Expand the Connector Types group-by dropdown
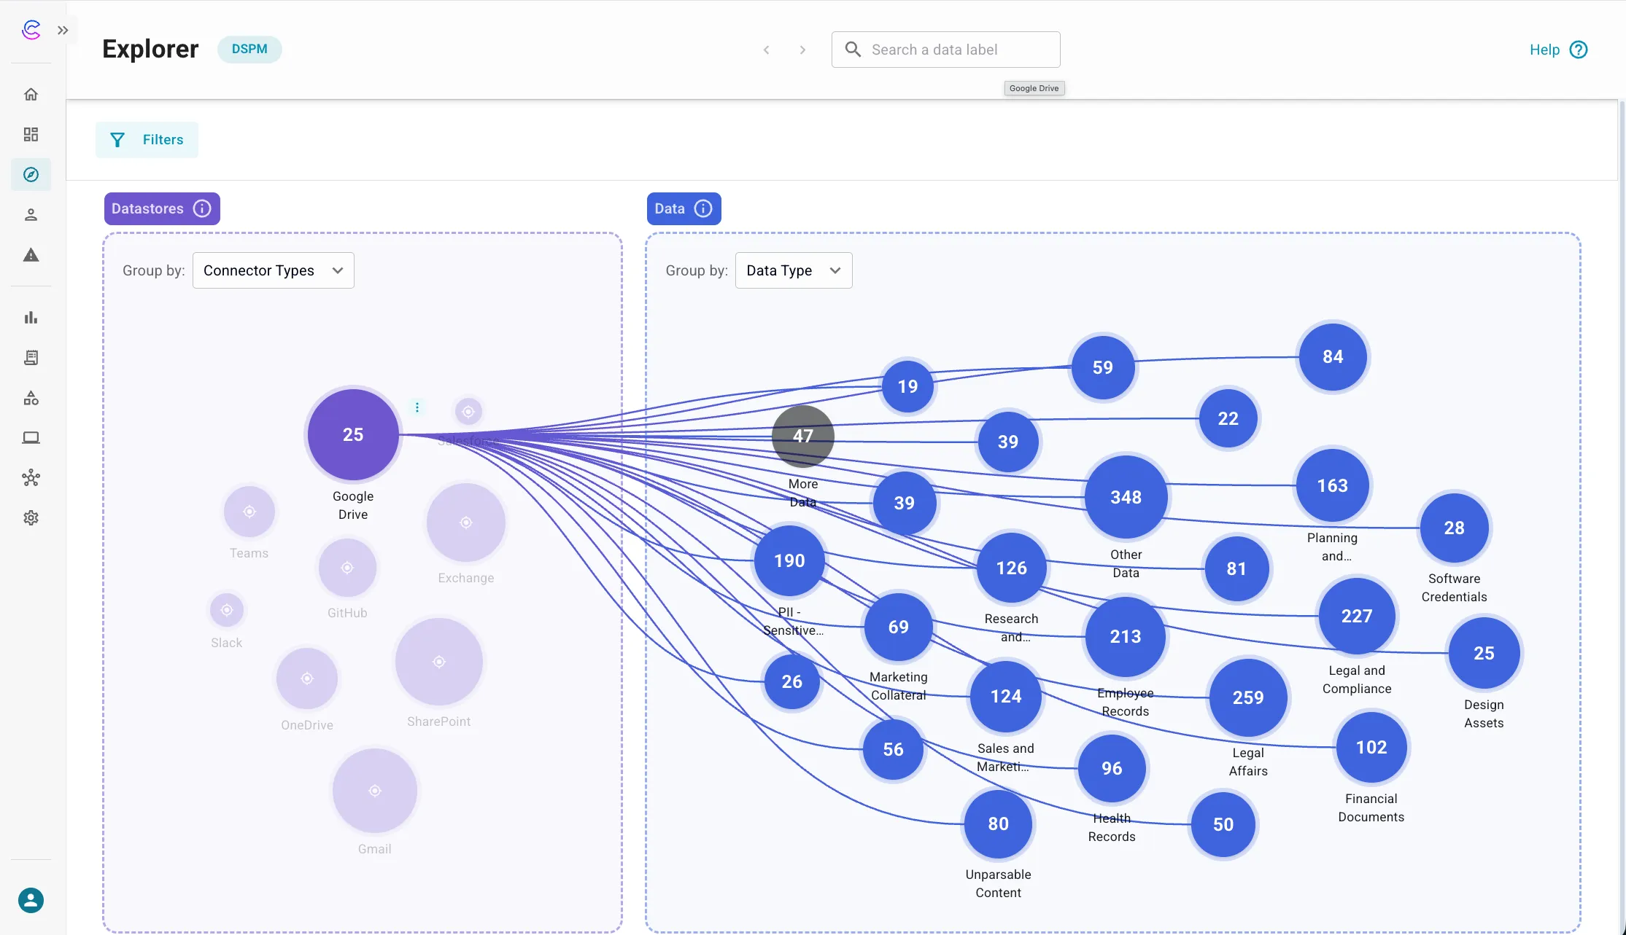Screen dimensions: 1626x935 pyautogui.click(x=273, y=270)
